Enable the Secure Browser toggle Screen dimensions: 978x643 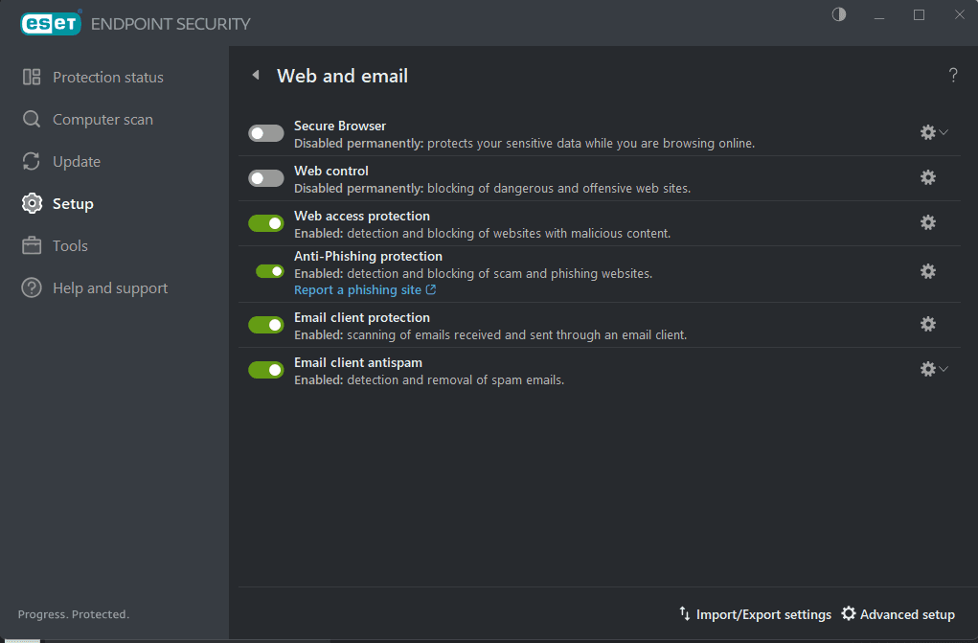point(266,133)
